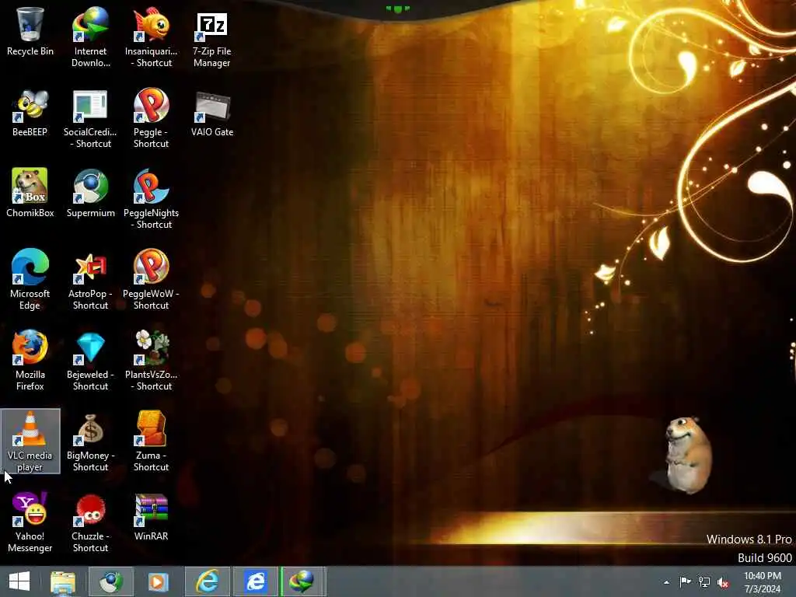Switch to Supermium in the taskbar
The width and height of the screenshot is (796, 597).
coord(110,581)
